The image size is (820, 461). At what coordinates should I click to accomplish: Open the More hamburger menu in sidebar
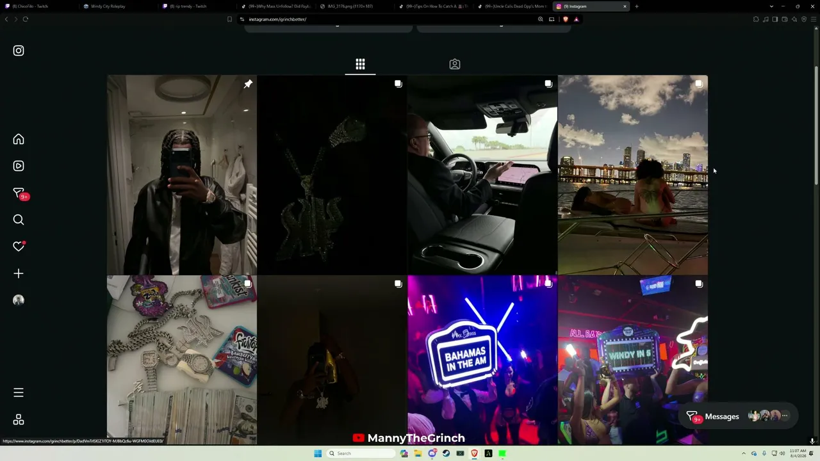tap(19, 392)
